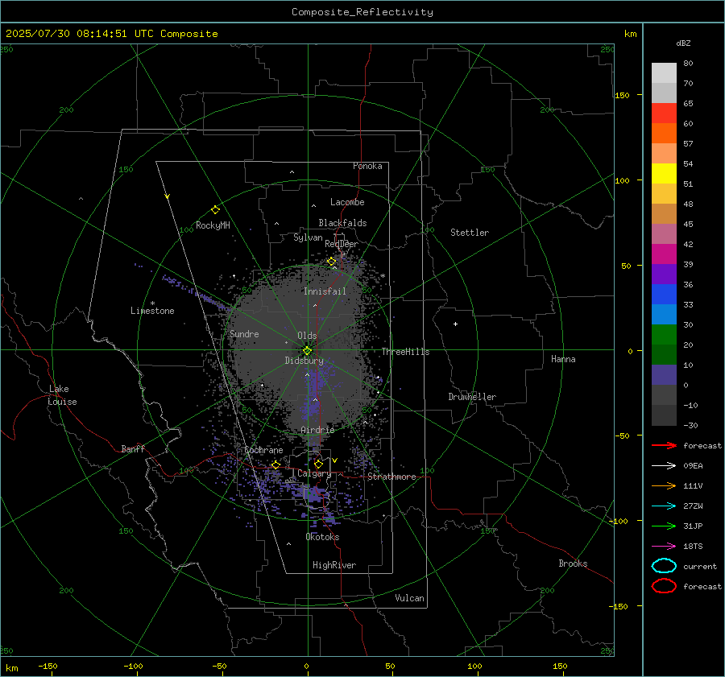Click the Banff town label
Image resolution: width=725 pixels, height=677 pixels.
133,448
